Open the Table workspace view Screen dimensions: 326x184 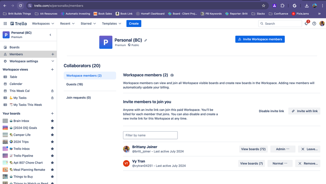coord(28,77)
